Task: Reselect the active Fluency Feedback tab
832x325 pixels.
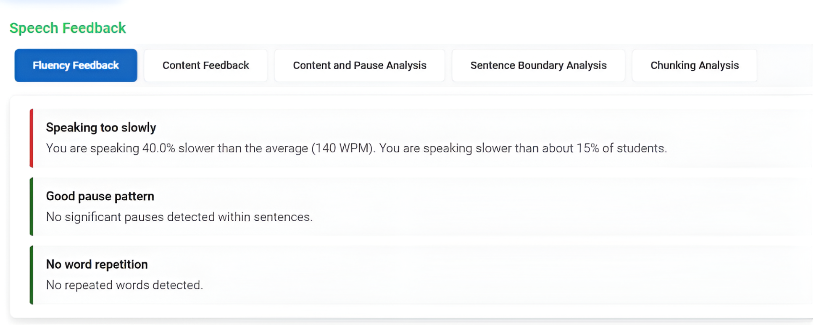Action: 75,65
